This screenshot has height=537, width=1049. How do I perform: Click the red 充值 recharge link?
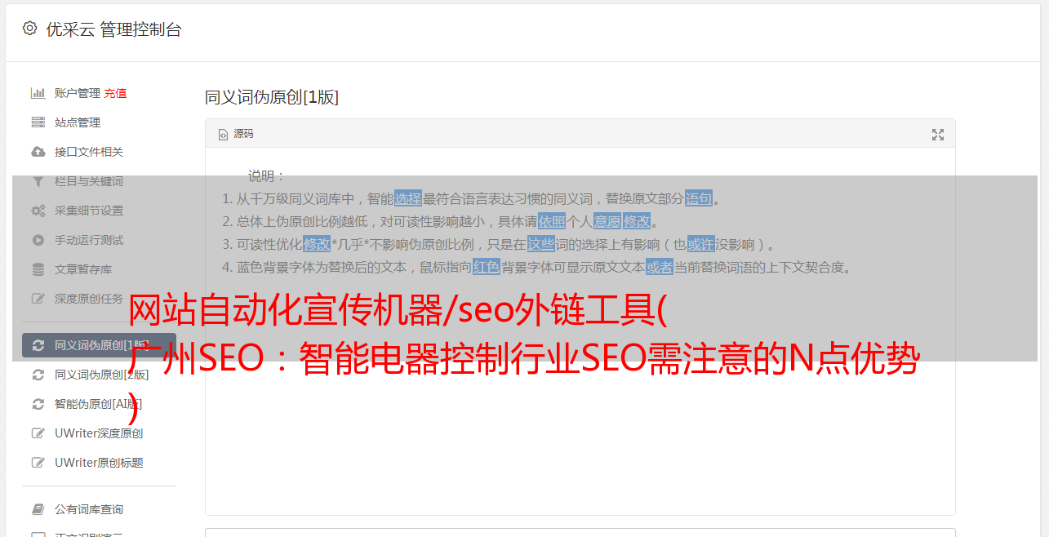tap(115, 93)
